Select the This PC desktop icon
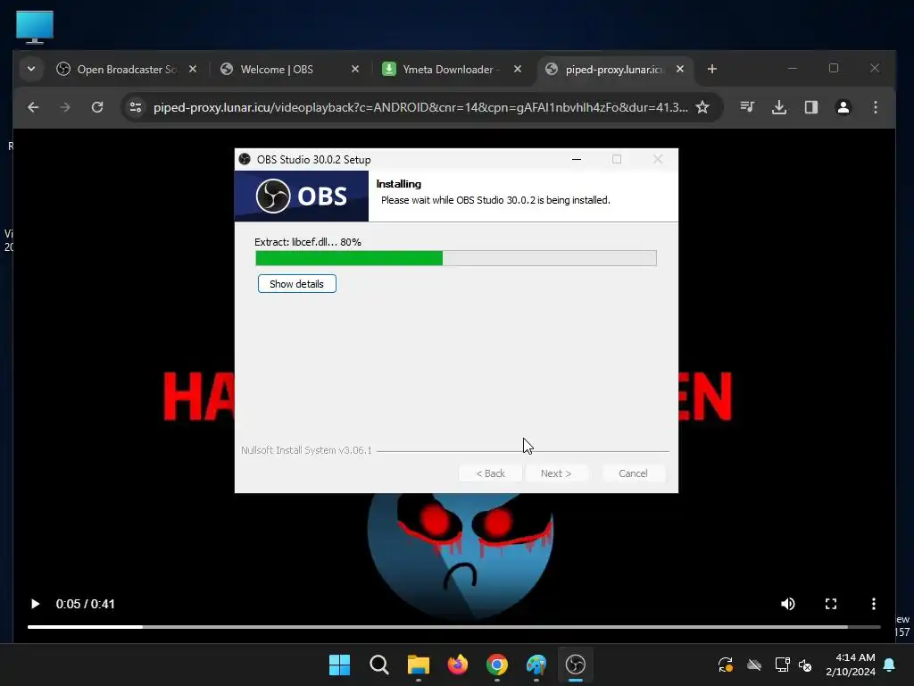The image size is (914, 686). pos(35,26)
